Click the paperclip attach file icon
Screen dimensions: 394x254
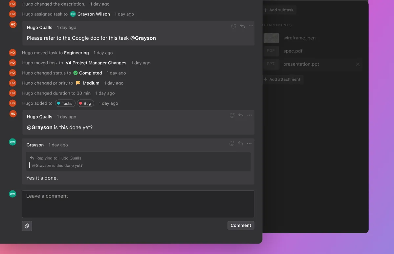pos(27,226)
